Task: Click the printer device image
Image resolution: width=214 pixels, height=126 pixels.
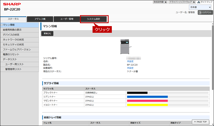Action: 126,47
